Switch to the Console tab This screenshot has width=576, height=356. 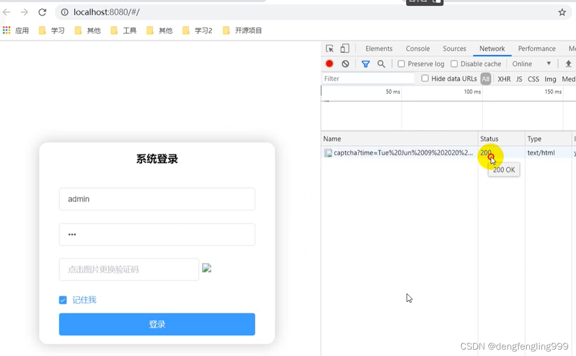tap(417, 48)
